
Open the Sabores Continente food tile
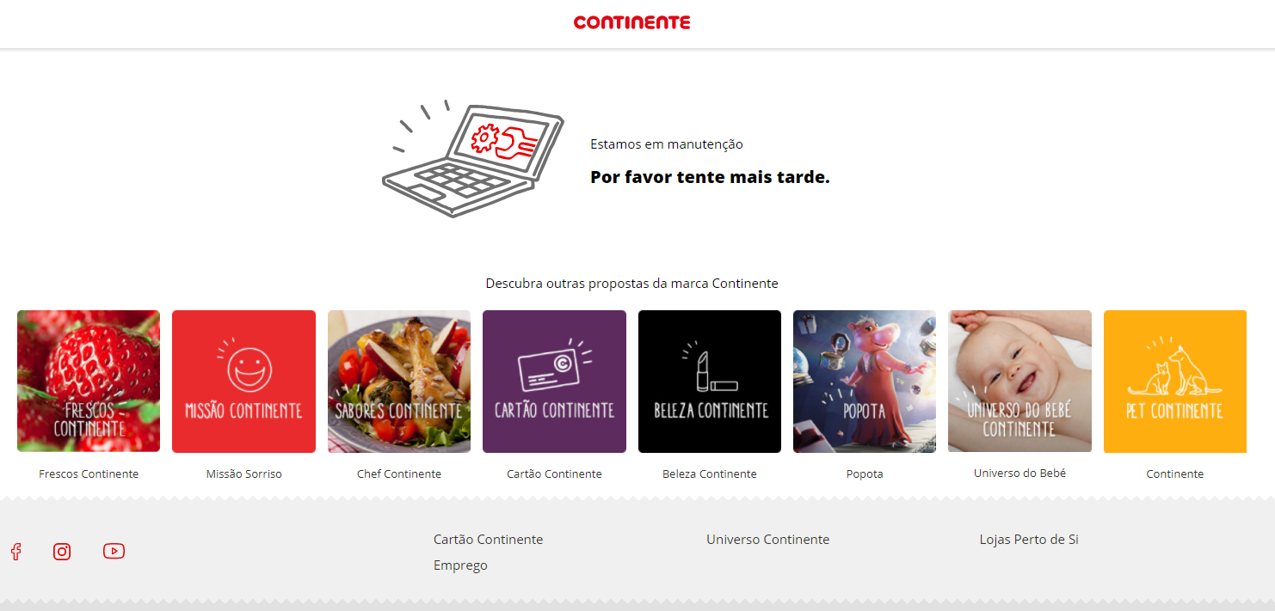coord(399,381)
